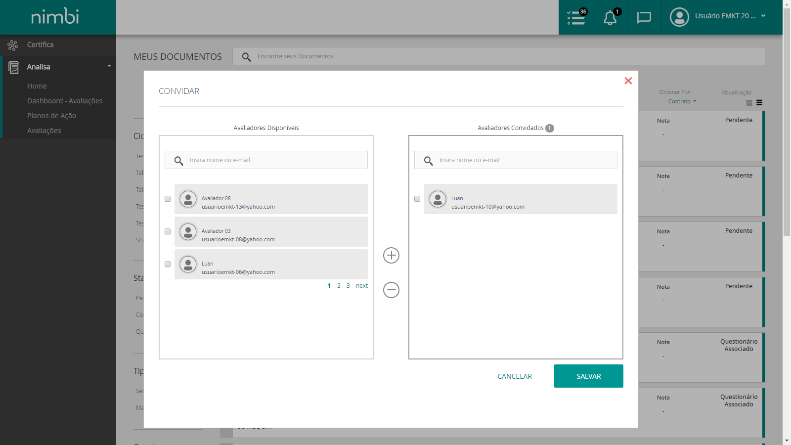791x445 pixels.
Task: Open the Contrato sort dropdown
Action: point(682,101)
